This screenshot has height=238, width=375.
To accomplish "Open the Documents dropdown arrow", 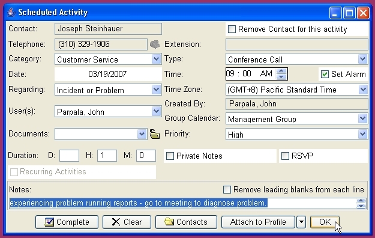I will [142, 134].
